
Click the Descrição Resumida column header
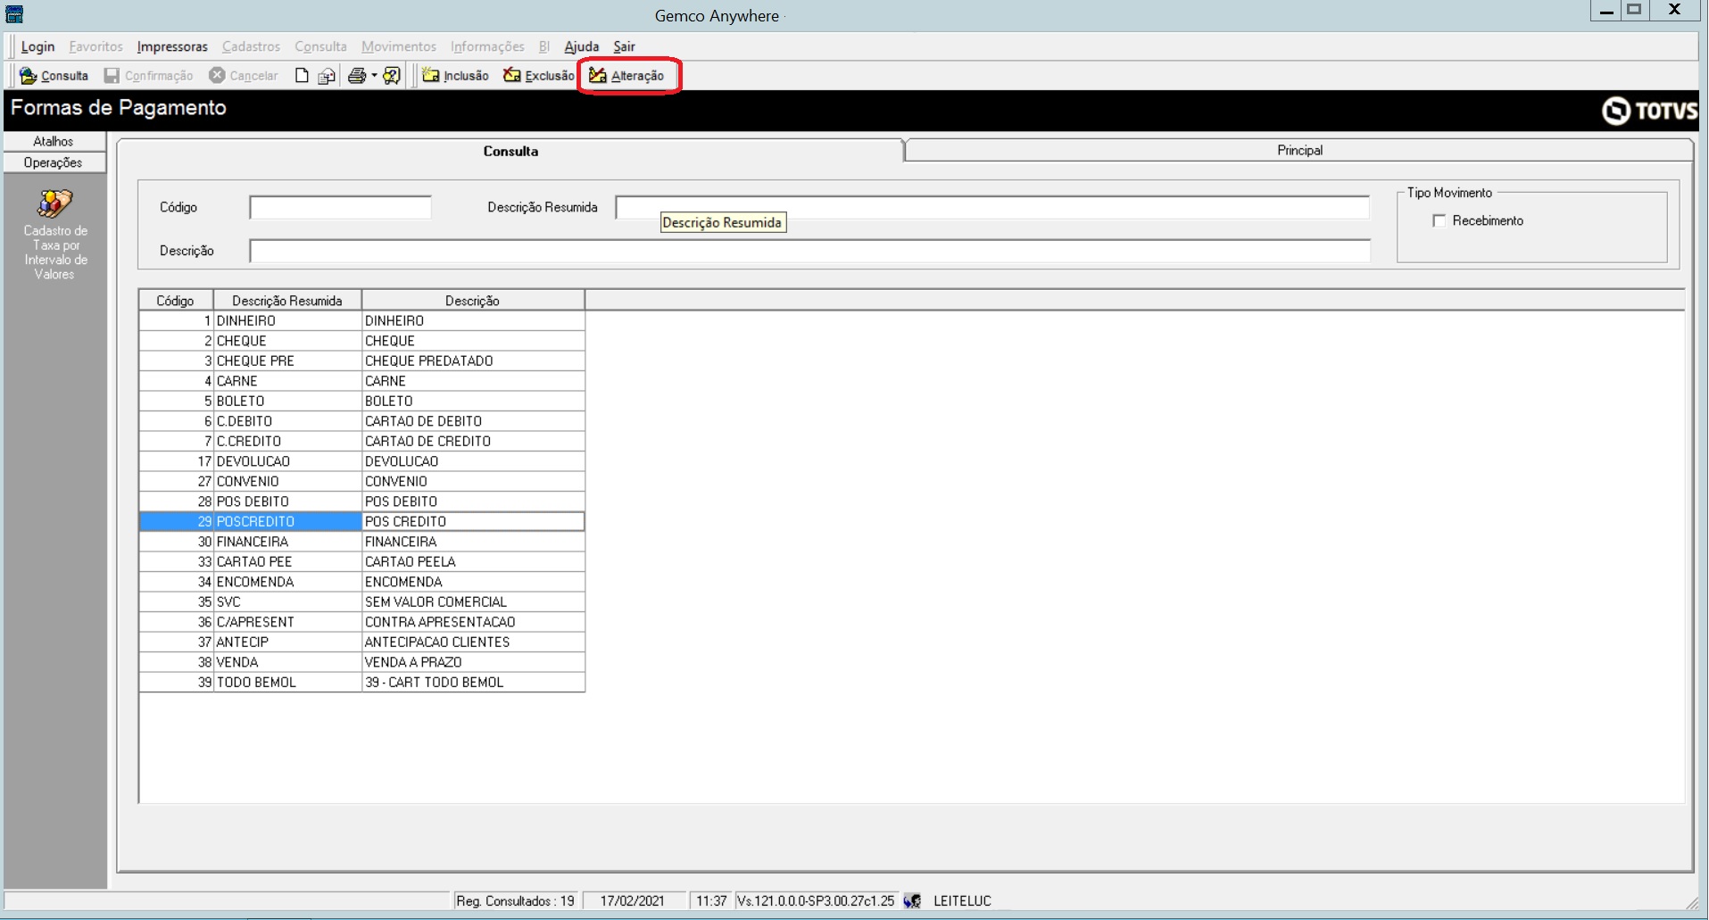287,301
